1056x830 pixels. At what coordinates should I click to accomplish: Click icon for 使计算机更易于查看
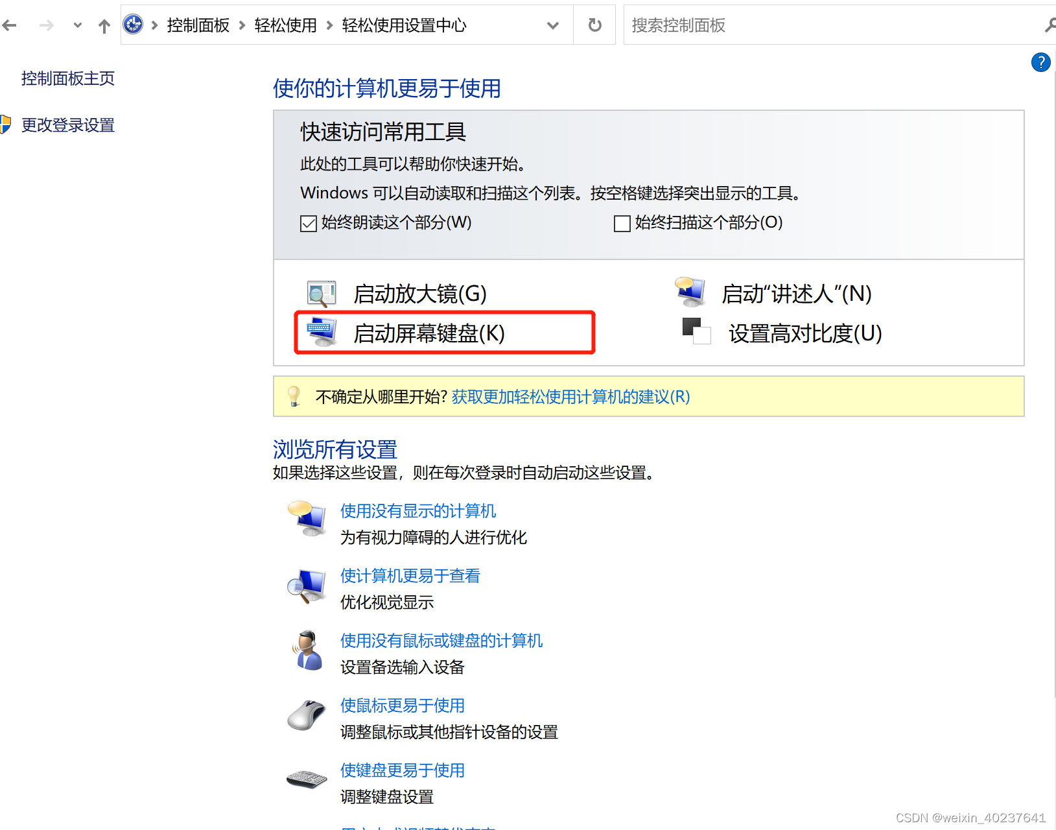click(307, 586)
